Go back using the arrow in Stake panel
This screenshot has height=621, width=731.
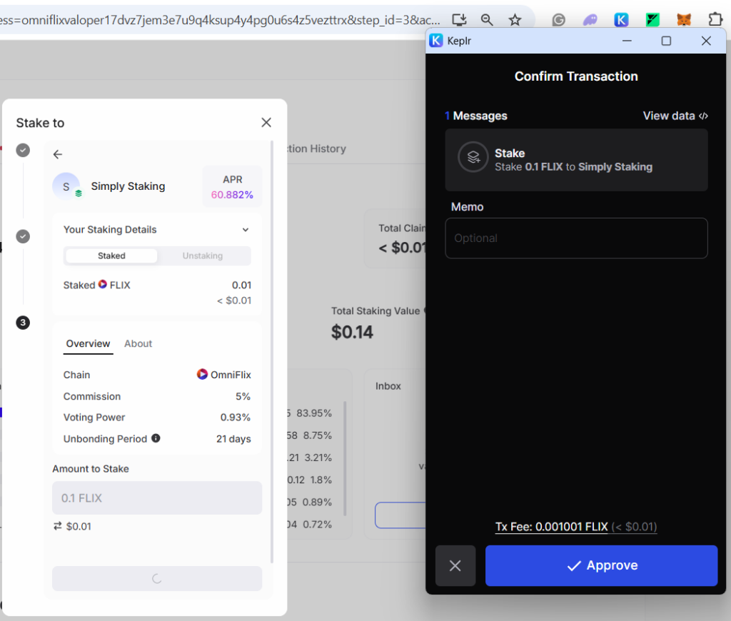58,154
